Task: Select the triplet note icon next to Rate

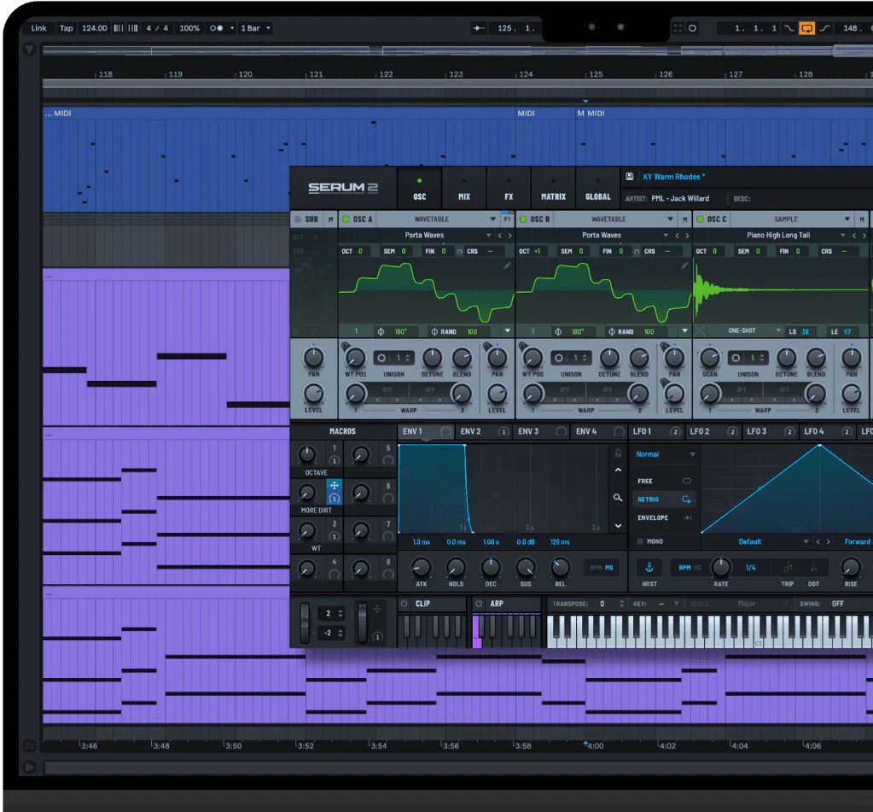Action: [x=788, y=568]
